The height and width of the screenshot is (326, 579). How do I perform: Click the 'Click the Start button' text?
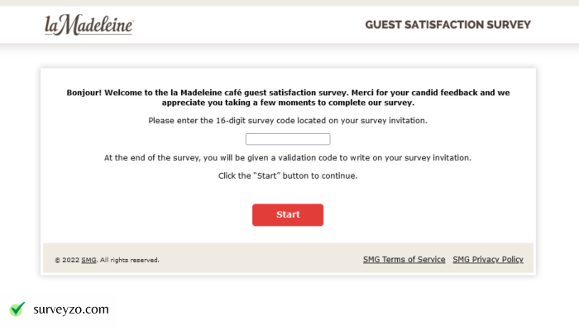tap(288, 175)
